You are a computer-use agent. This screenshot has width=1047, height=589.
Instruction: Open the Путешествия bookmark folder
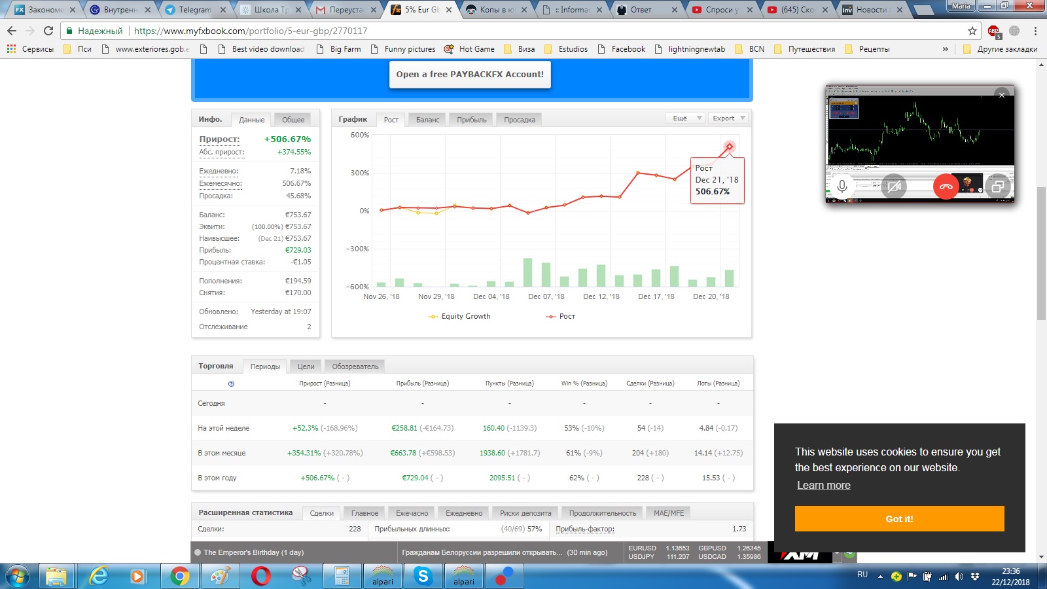804,49
